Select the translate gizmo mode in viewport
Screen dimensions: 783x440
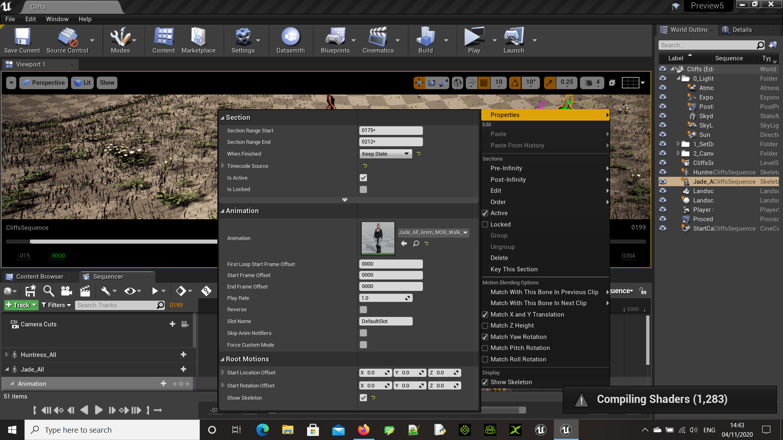coord(419,83)
